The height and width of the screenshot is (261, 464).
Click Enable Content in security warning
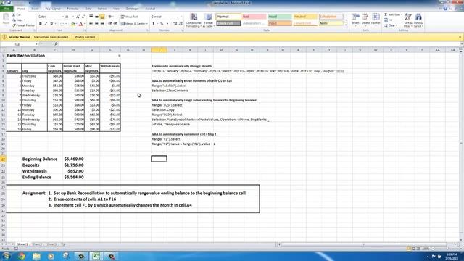pos(86,37)
